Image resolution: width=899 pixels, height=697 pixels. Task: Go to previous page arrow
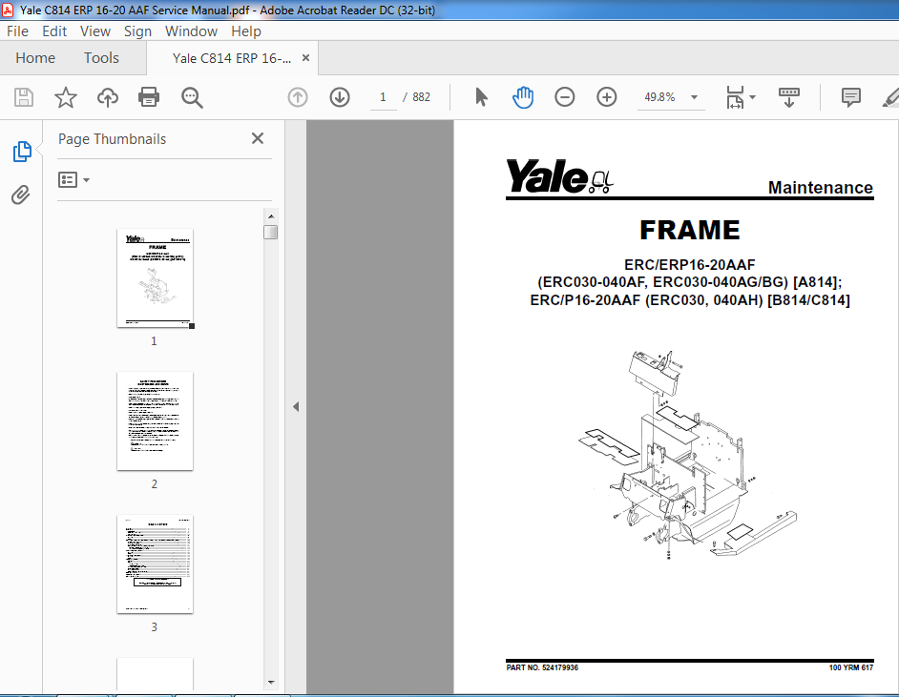(298, 97)
